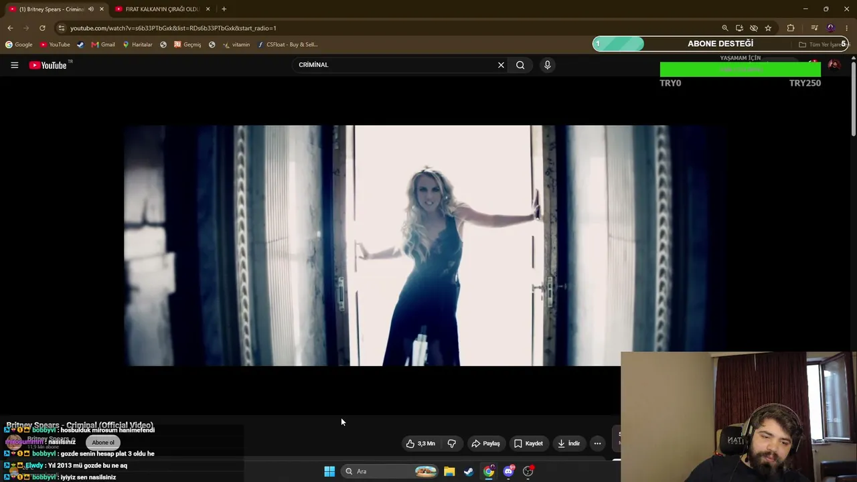Open the Geçmiş bookmark
857x482 pixels.
[187, 44]
